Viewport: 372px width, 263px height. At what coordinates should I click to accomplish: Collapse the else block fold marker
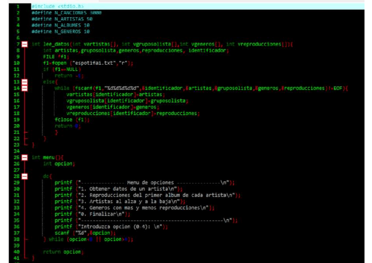click(x=24, y=82)
